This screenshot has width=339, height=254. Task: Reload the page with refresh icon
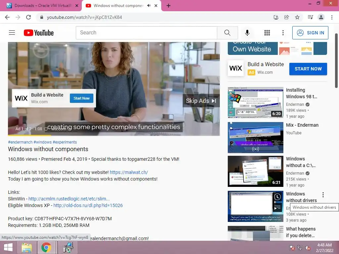tap(28, 17)
